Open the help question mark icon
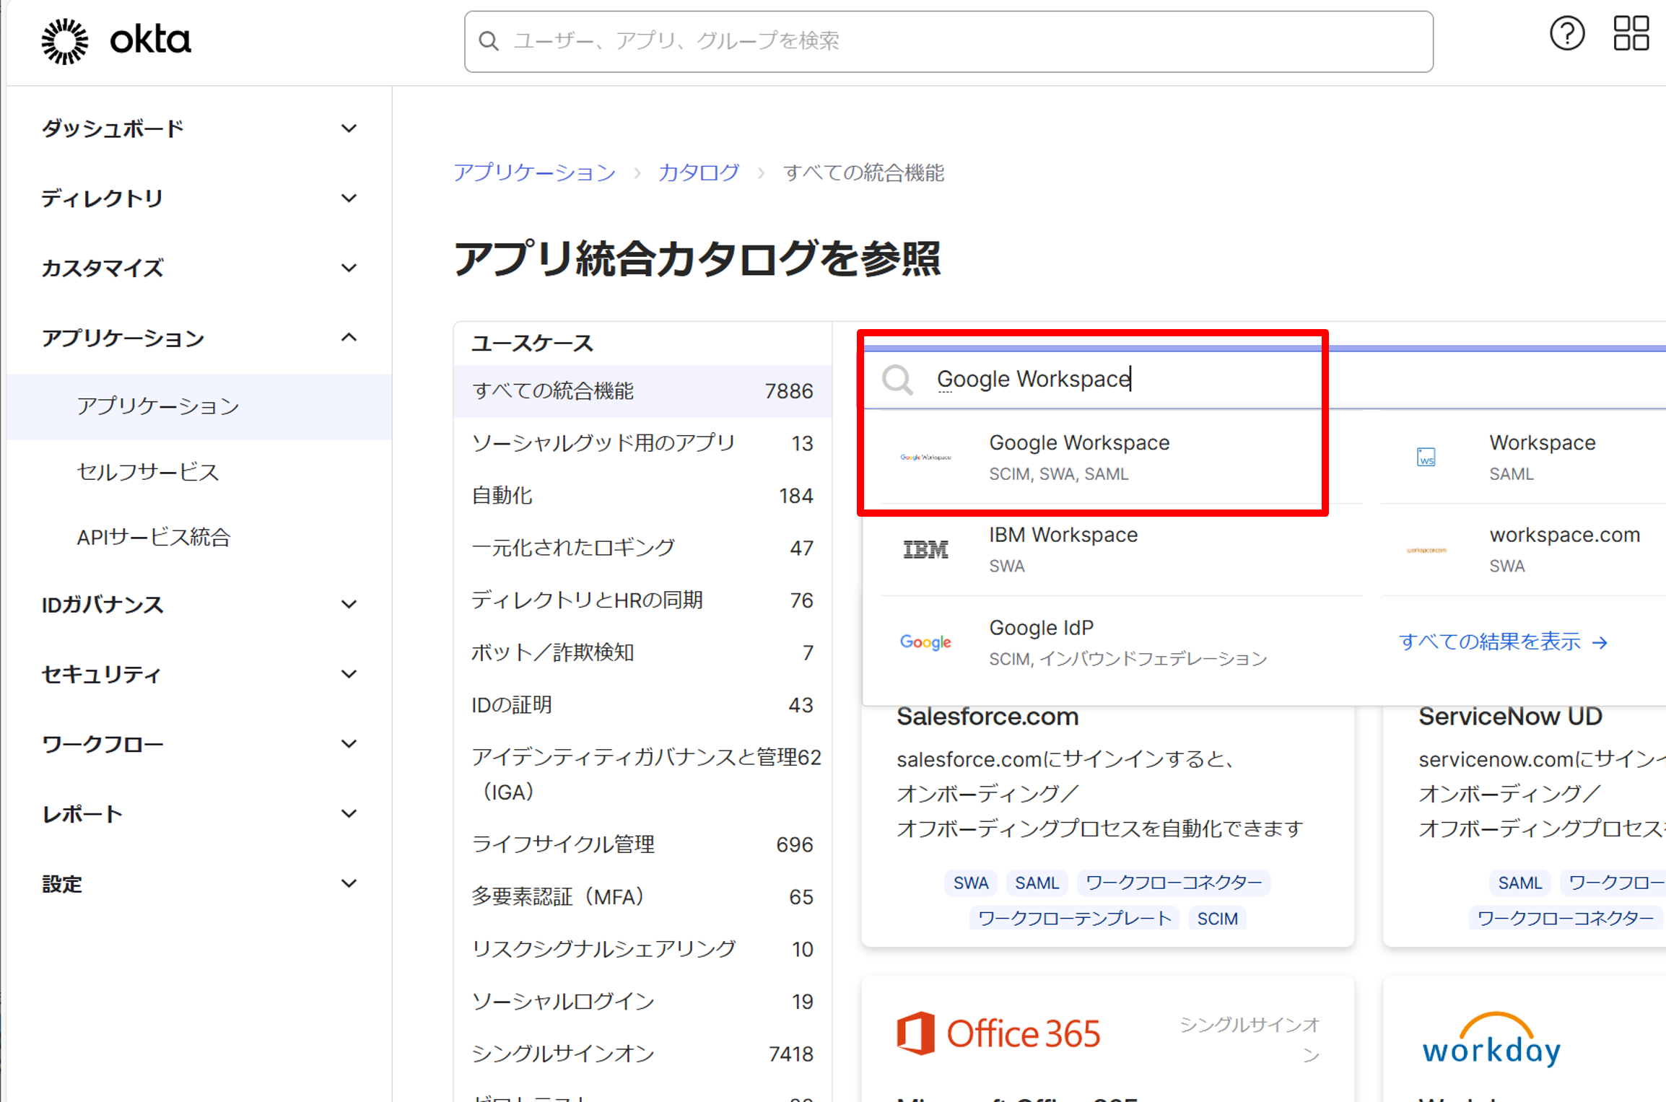Viewport: 1666px width, 1102px height. tap(1567, 33)
